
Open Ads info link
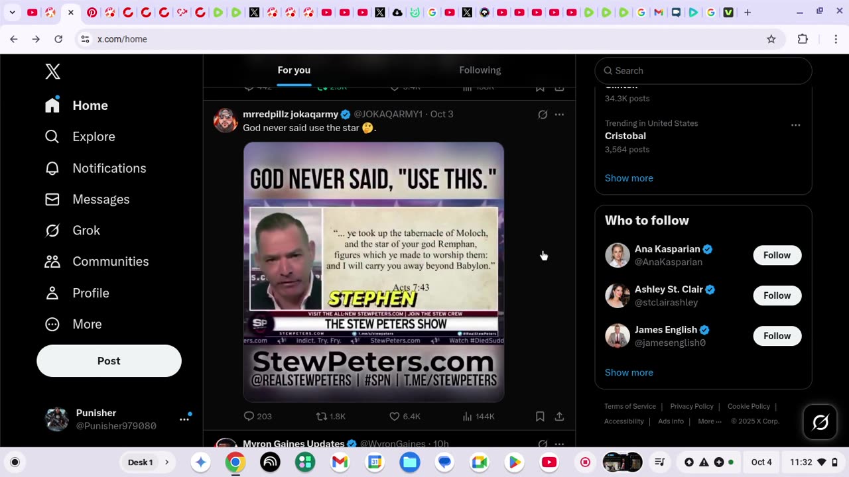click(x=671, y=421)
